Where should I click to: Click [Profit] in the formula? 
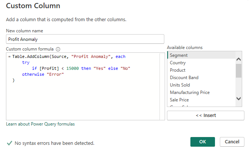tap(49, 68)
